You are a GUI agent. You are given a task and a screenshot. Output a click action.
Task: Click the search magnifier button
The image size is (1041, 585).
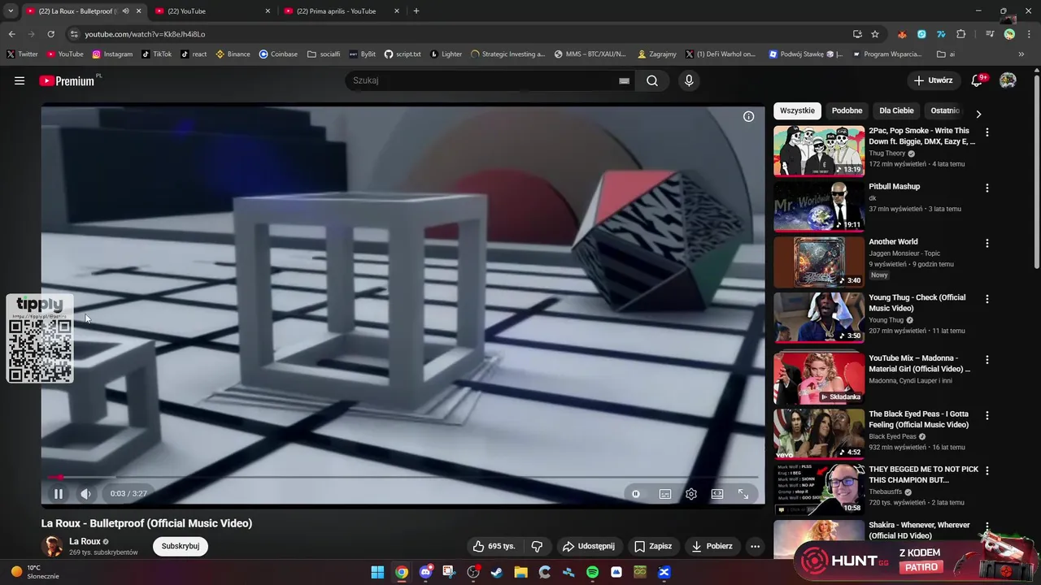tap(652, 80)
